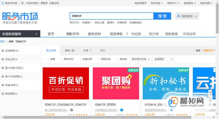Click the plus icon beside 图片拍摄/处理(1)
This screenshot has width=219, height=119.
click(x=3, y=68)
